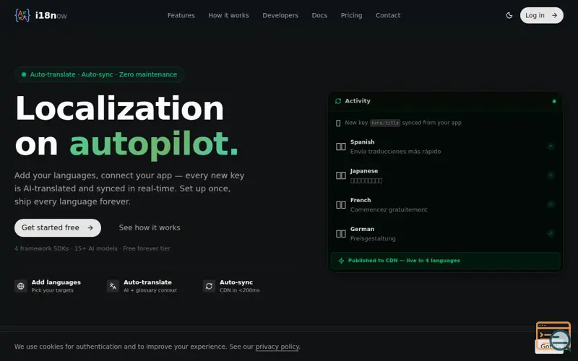Viewport: 578px width, 361px height.
Task: Click the i18now brand name text
Action: pos(51,15)
